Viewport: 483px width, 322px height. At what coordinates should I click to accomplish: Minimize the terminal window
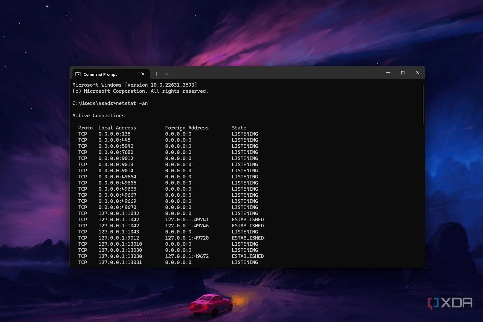point(388,73)
